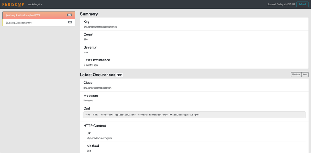This screenshot has width=311, height=153.
Task: Click the Summary heading
Action: [89, 14]
